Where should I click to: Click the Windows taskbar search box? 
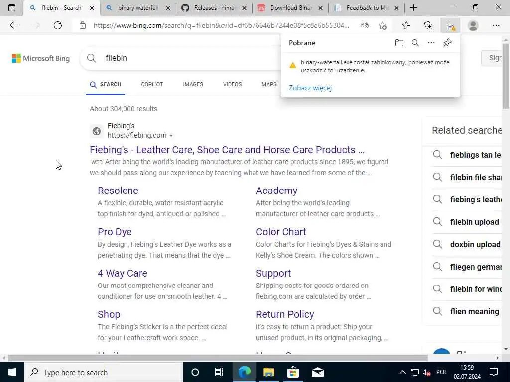(104, 372)
